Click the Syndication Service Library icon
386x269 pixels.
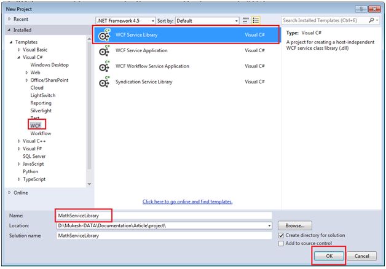104,82
